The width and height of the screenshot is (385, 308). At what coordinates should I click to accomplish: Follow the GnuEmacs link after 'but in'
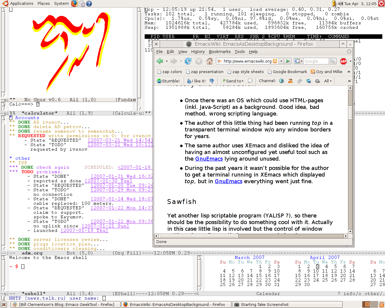[228, 181]
